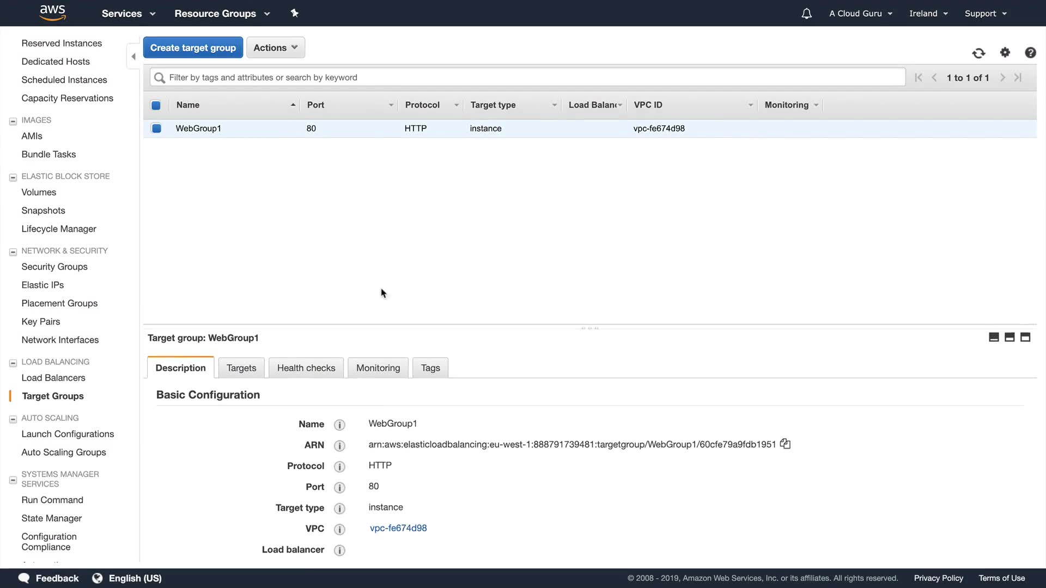1046x588 pixels.
Task: Collapse the left navigation sidebar arrow
Action: tap(133, 57)
